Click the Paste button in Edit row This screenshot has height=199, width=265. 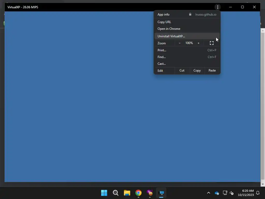(x=212, y=70)
